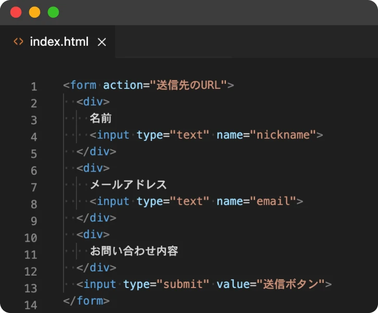
Task: Click the value attribute on line 13
Action: 233,284
